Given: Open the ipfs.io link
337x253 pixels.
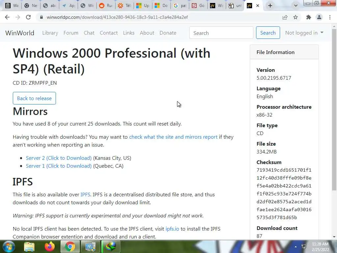Looking at the screenshot, I should (x=172, y=229).
